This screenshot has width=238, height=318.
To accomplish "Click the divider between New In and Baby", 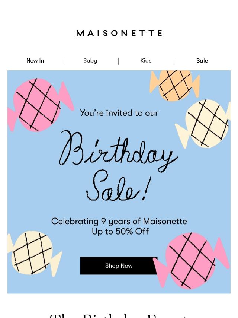I will [63, 61].
